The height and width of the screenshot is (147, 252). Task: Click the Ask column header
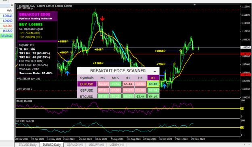[x=9, y=10]
